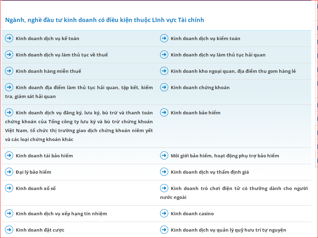
Task: Click arrow icon beside Kinh doanh dịch vụ kế toán
Action: coord(9,38)
